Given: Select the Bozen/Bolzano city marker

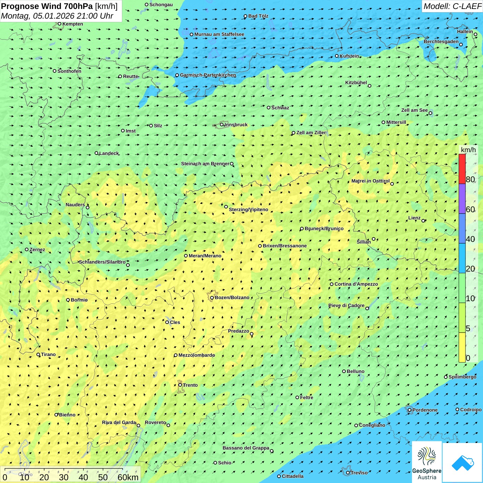Looking at the screenshot, I should point(212,298).
